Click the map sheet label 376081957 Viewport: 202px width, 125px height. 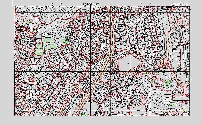coord(91,5)
